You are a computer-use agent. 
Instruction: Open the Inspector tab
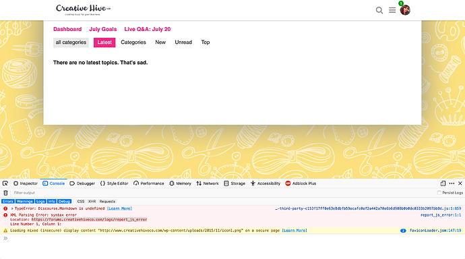26,183
